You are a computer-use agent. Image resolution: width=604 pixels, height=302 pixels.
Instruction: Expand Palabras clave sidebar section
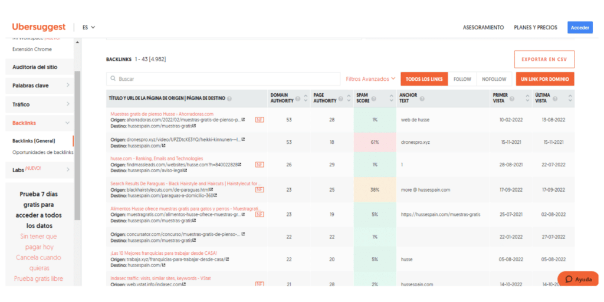pyautogui.click(x=40, y=86)
